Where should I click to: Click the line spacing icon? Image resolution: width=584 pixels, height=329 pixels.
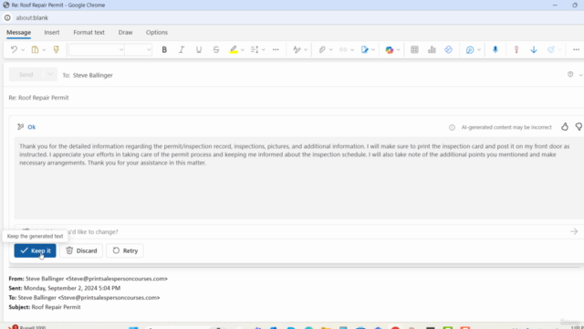[x=255, y=49]
